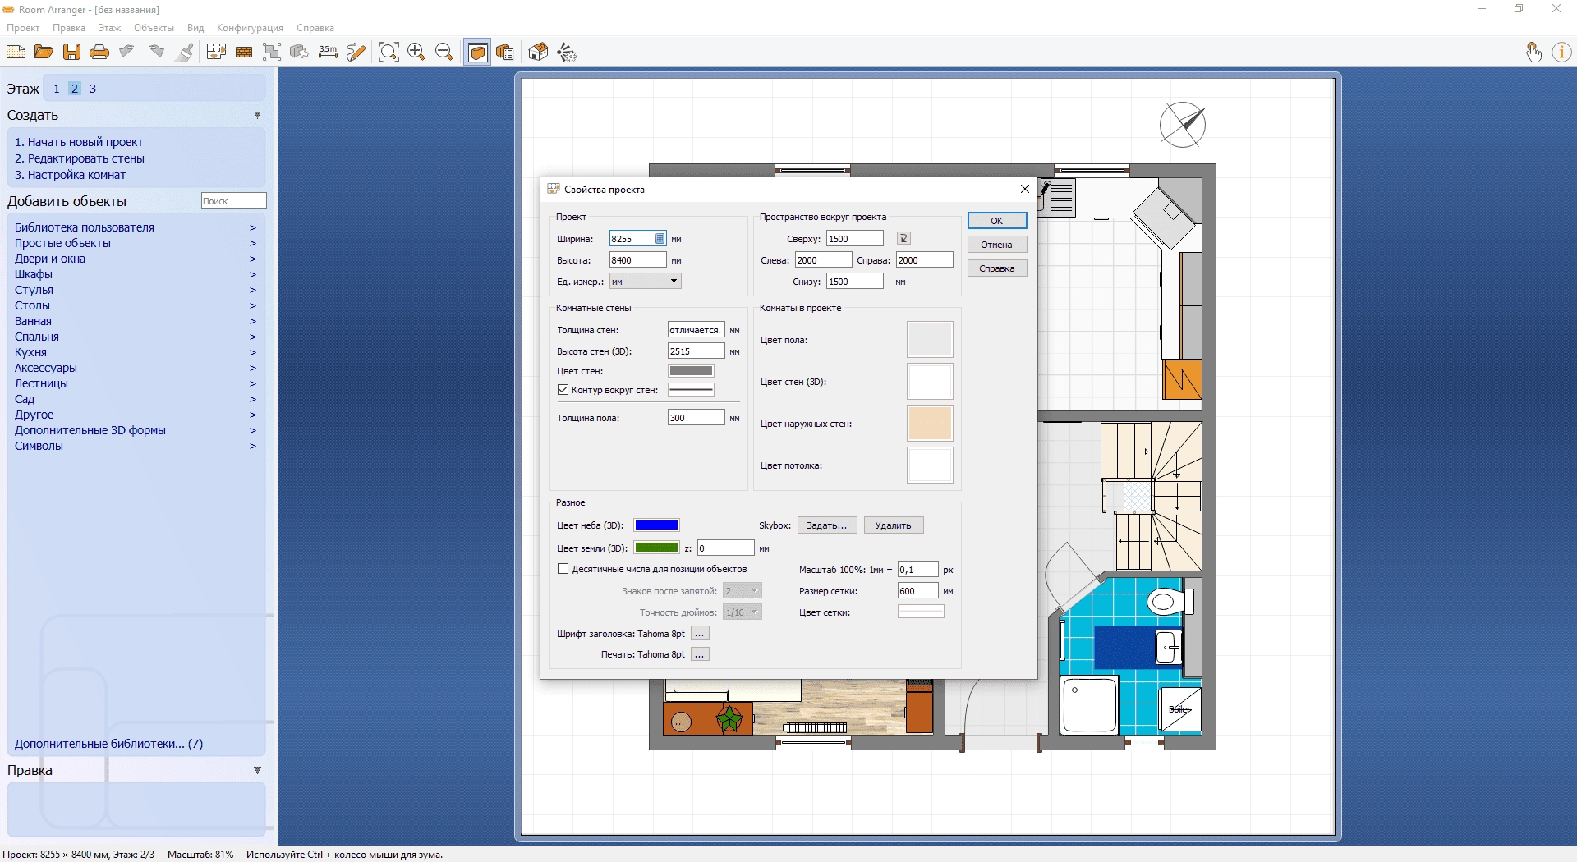Expand the Шкафы category
This screenshot has height=862, width=1577.
[136, 274]
